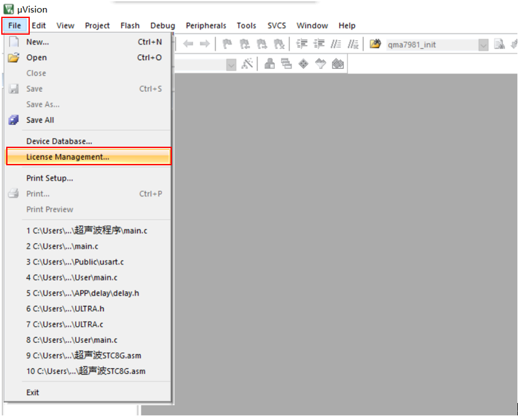Click the Save All disks icon
Screen dimensions: 518x416
point(14,120)
